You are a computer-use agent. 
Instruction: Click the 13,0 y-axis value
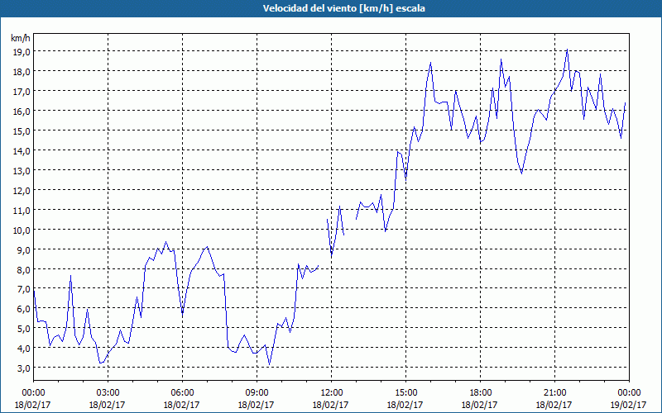pyautogui.click(x=22, y=170)
